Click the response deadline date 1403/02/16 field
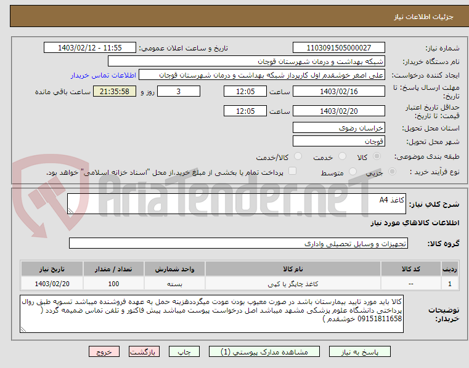The height and width of the screenshot is (368, 469). point(338,92)
